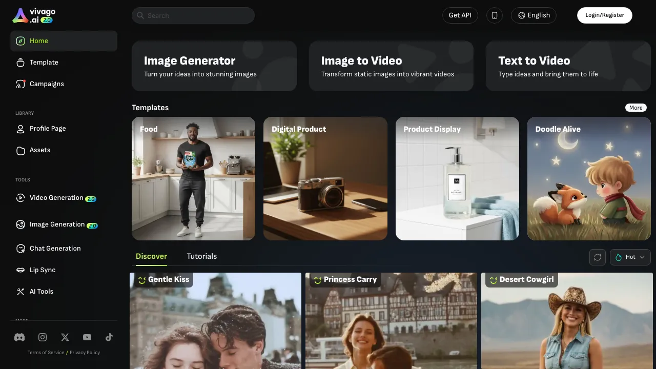656x369 pixels.
Task: Open the mobile app QR code button
Action: coord(494,15)
